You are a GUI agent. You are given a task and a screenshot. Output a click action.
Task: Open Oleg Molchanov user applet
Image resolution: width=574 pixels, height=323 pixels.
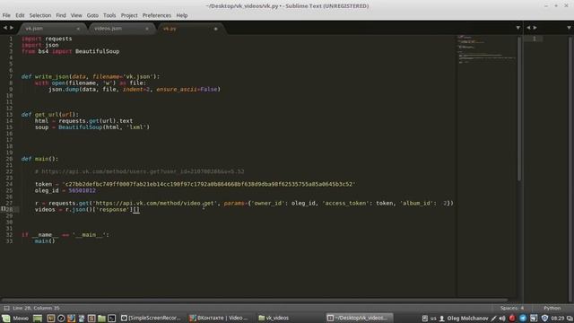coord(465,319)
